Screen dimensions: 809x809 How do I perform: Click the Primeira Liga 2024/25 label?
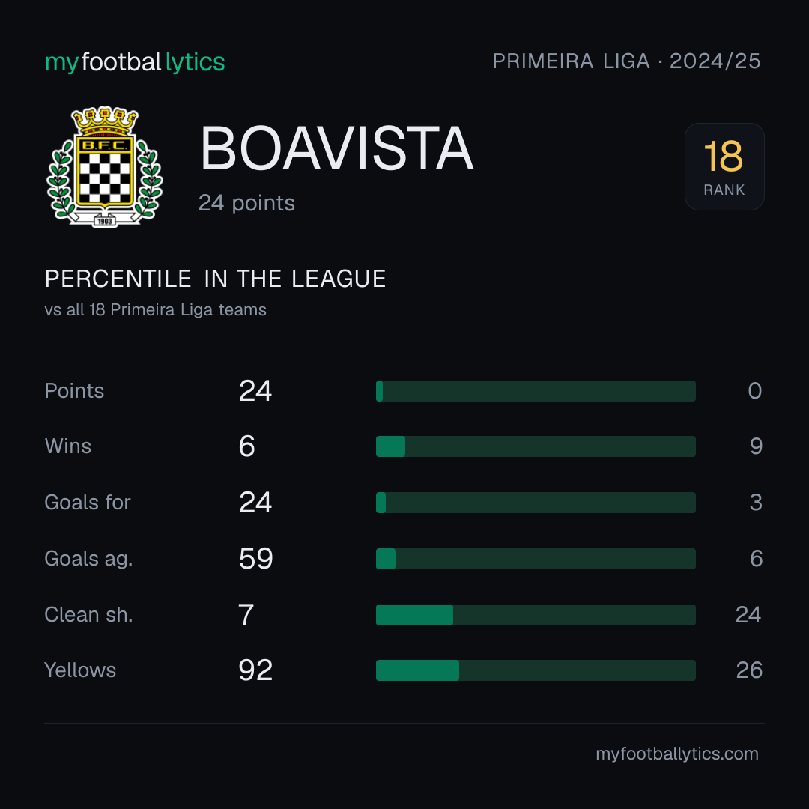coord(626,61)
